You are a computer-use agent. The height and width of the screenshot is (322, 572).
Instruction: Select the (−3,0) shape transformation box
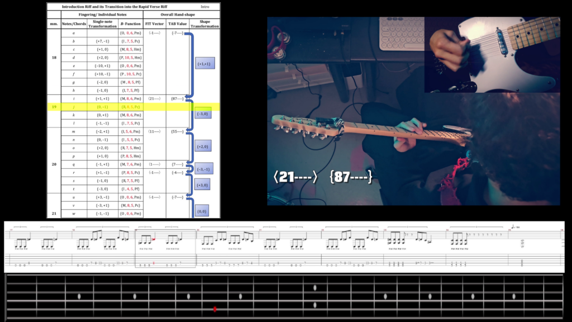[203, 113]
